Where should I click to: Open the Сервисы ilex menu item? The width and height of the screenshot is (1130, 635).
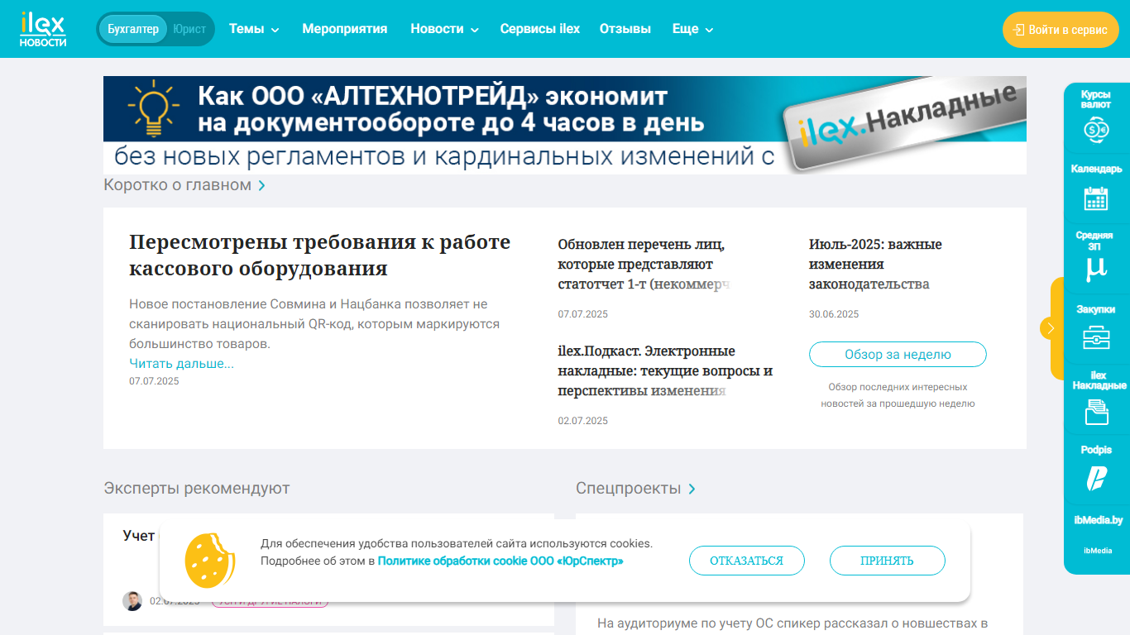540,29
